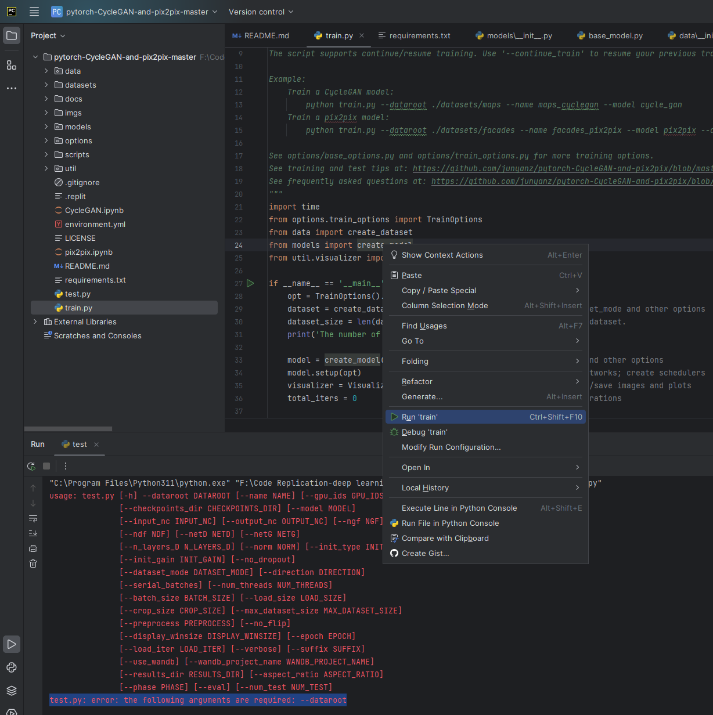Image resolution: width=713 pixels, height=715 pixels.
Task: Click the Print console output icon
Action: 33,548
